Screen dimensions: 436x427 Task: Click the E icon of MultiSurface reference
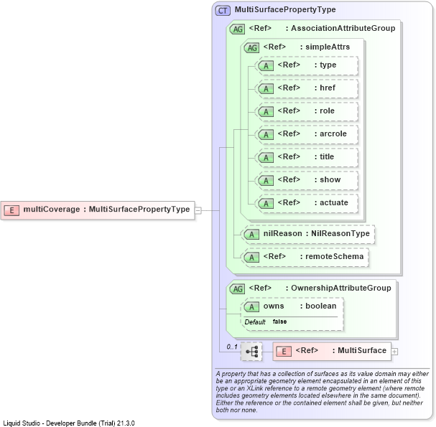(284, 352)
